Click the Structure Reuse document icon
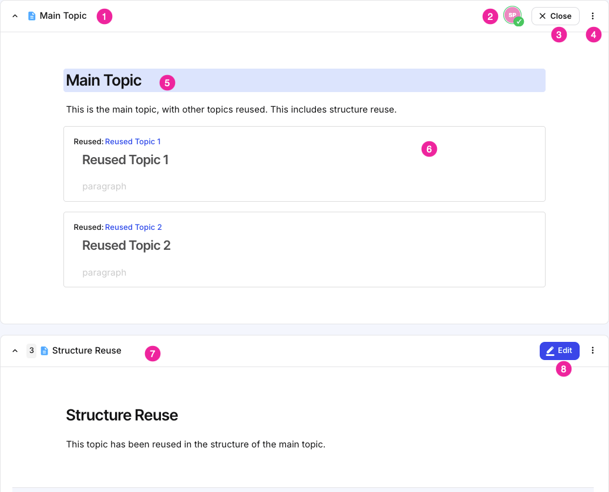The image size is (609, 492). point(45,351)
